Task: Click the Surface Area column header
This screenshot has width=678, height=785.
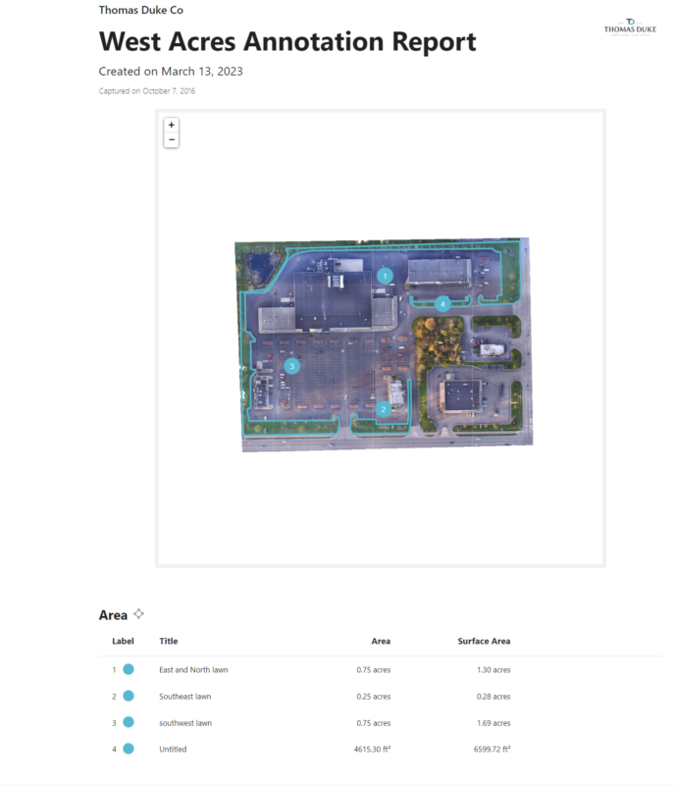Action: (484, 642)
